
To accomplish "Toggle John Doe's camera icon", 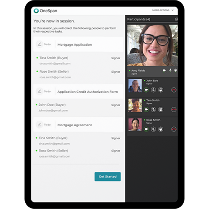I will (146, 90).
